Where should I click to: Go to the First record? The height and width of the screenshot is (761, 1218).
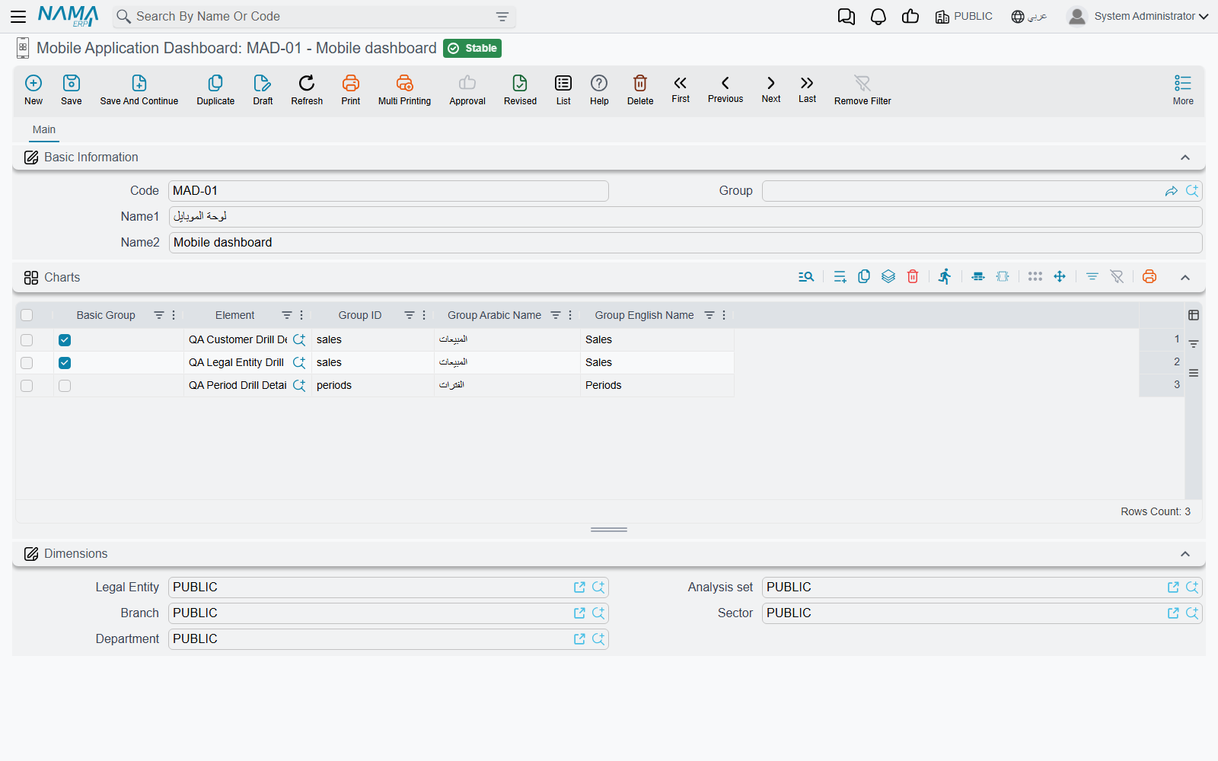tap(681, 89)
